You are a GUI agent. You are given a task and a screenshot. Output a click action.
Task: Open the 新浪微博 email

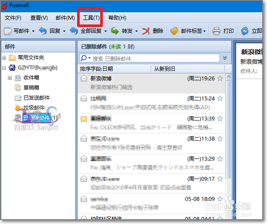152,83
